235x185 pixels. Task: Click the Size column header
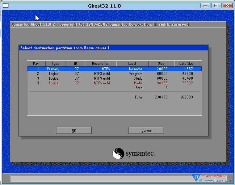[x=161, y=63]
